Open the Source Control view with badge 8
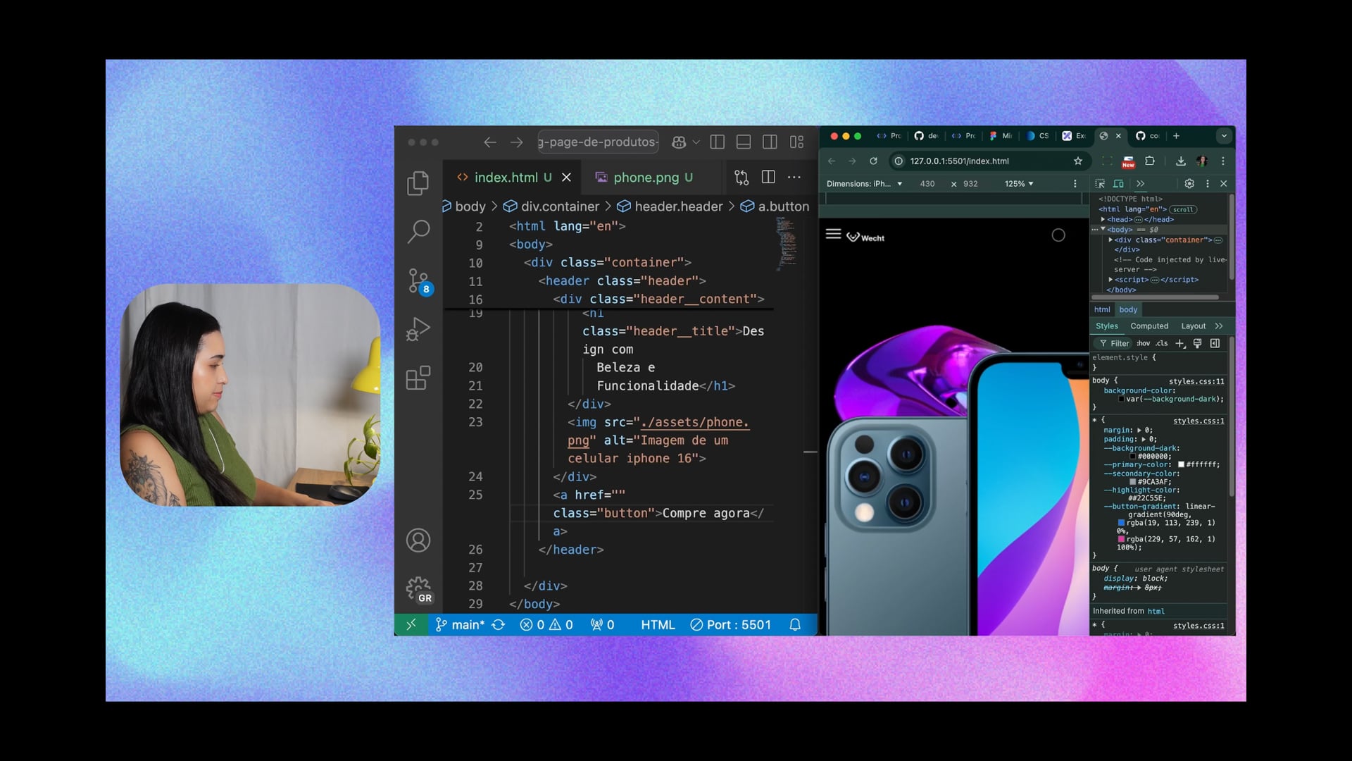 [x=418, y=281]
